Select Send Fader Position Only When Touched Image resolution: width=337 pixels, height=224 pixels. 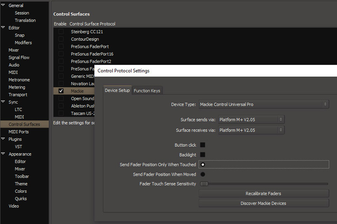click(x=203, y=165)
